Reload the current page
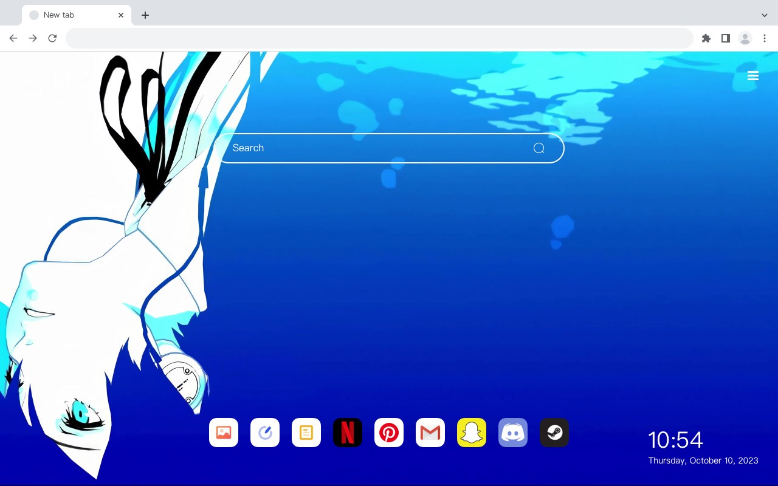This screenshot has width=778, height=486. click(52, 38)
